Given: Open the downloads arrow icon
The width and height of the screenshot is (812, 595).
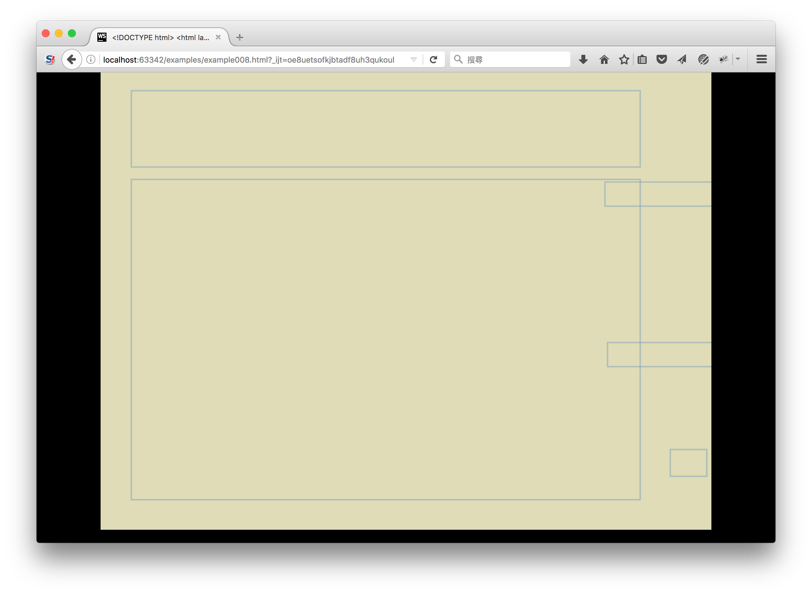Looking at the screenshot, I should tap(583, 59).
